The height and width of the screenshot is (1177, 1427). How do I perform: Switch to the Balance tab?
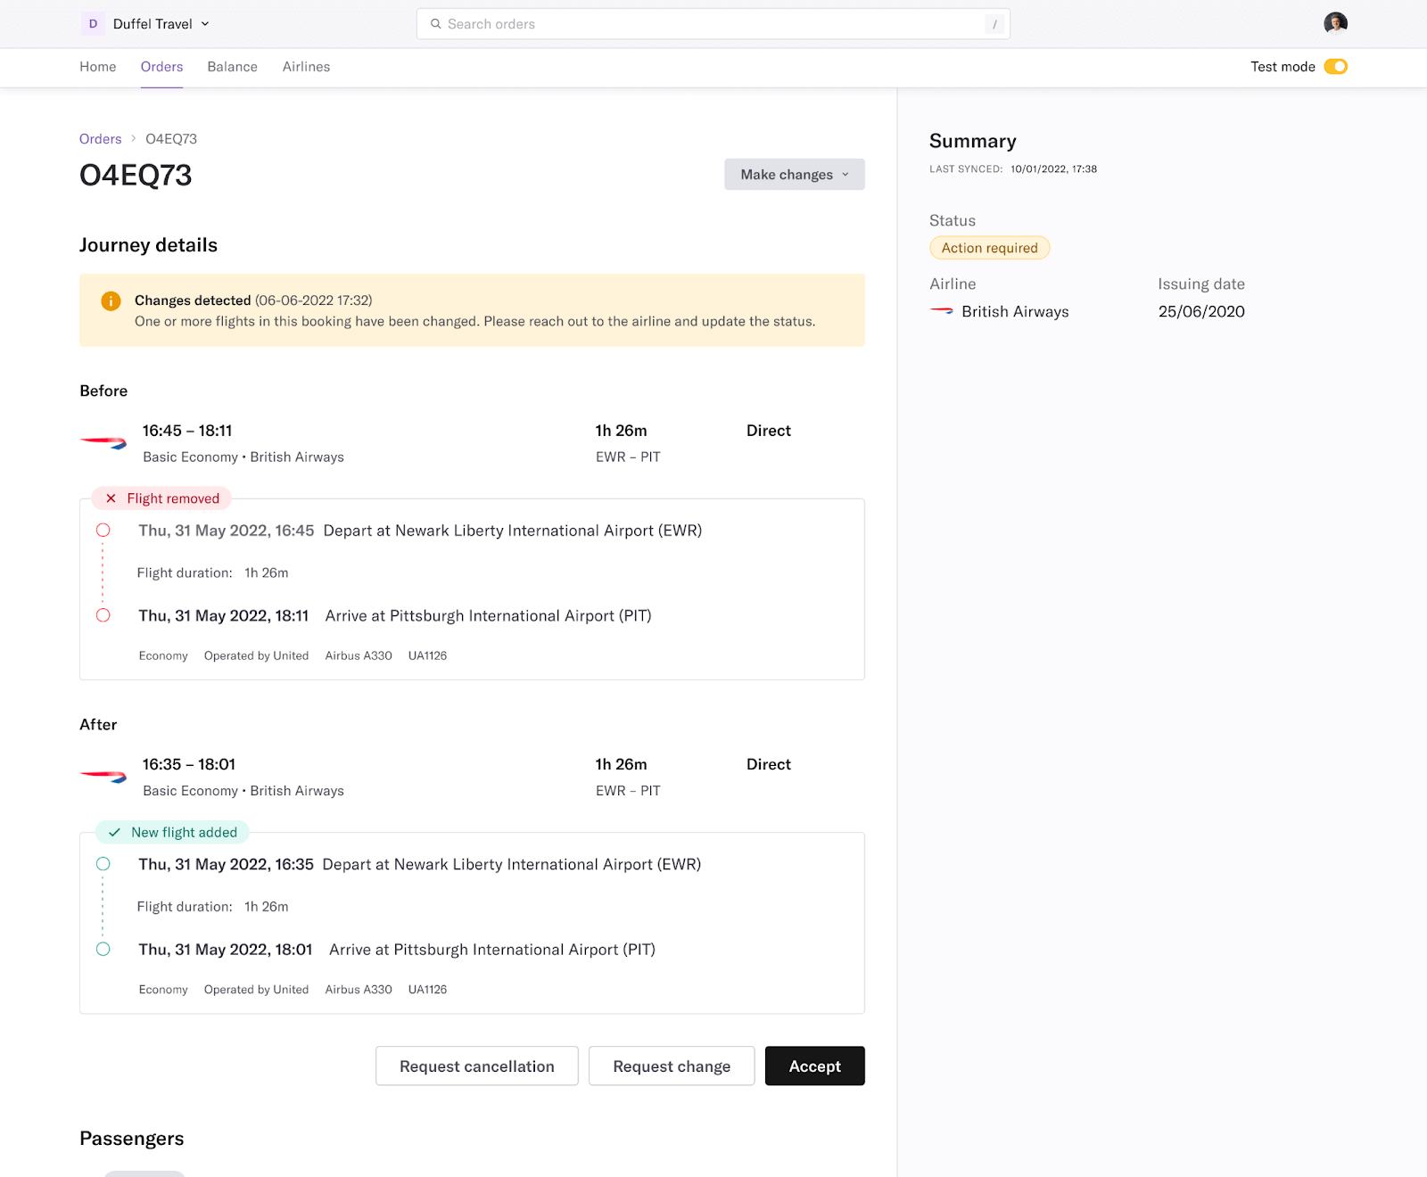coord(232,66)
